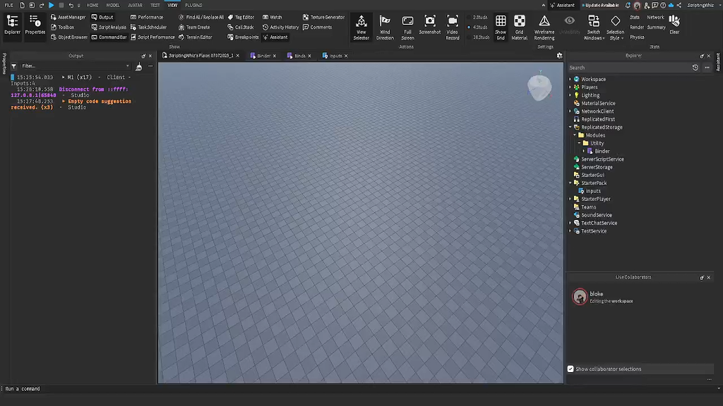Show Network stats overlay

(x=655, y=17)
